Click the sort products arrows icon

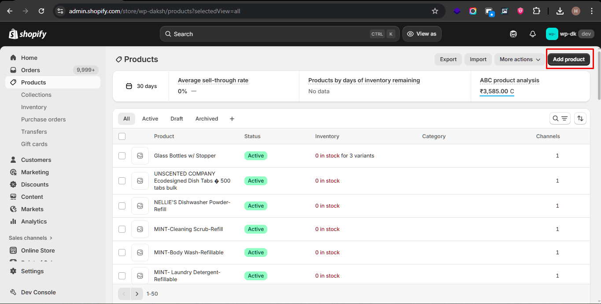tap(580, 118)
